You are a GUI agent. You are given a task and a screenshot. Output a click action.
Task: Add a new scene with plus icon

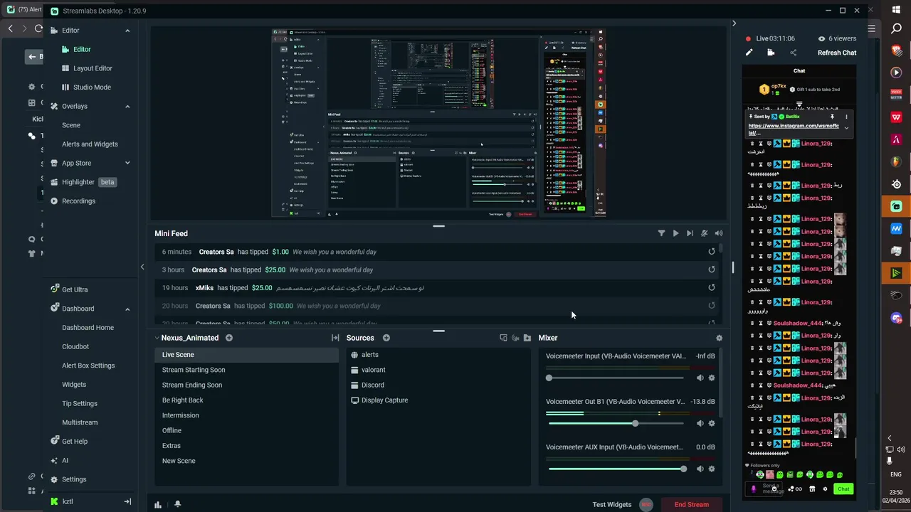[229, 338]
